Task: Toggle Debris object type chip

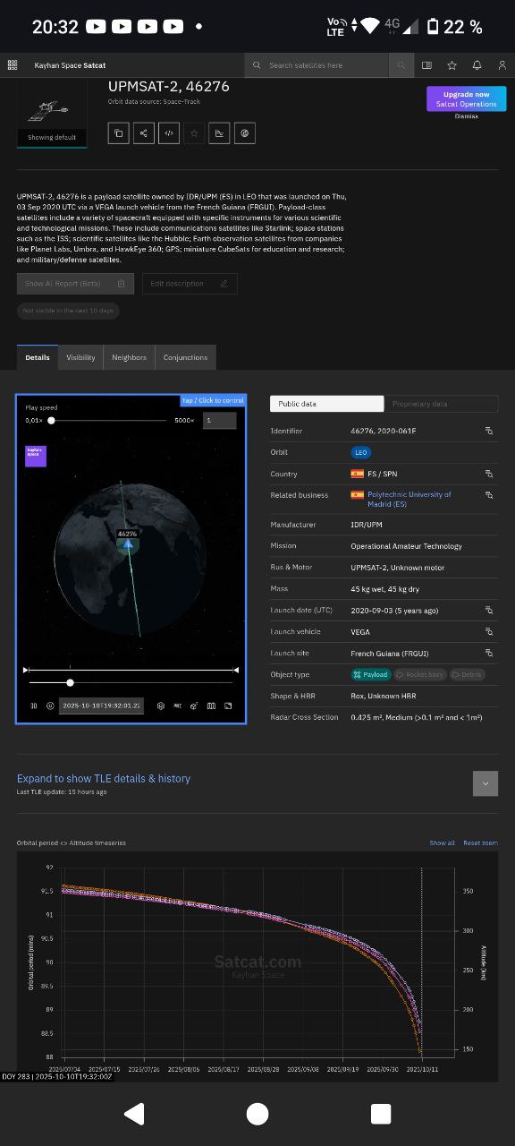Action: point(468,674)
